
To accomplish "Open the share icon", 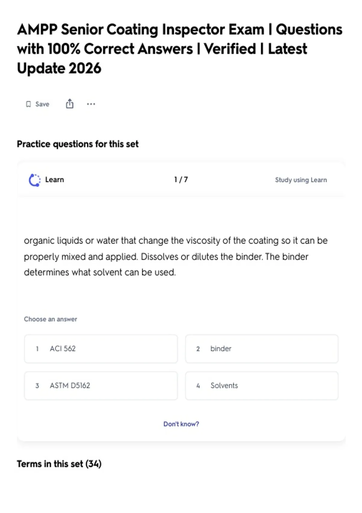I will point(70,104).
